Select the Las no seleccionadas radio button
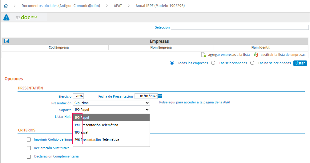310x163 pixels. [x=252, y=63]
